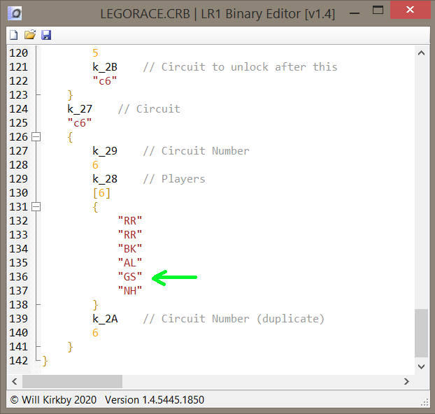Click the closing brace on line 141
This screenshot has width=435, height=414.
[71, 347]
